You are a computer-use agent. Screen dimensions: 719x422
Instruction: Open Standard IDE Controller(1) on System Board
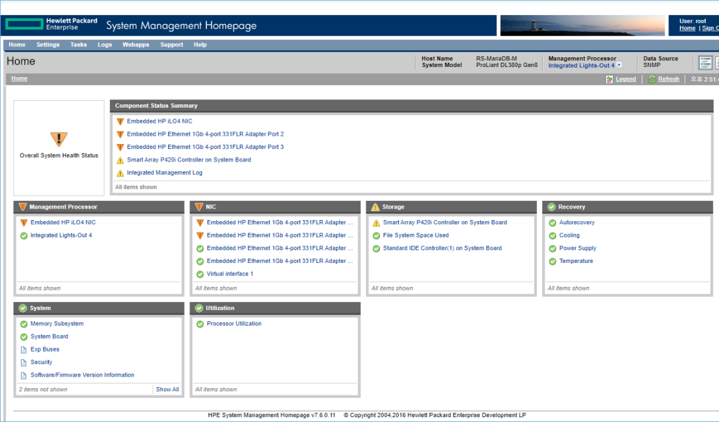click(x=442, y=248)
